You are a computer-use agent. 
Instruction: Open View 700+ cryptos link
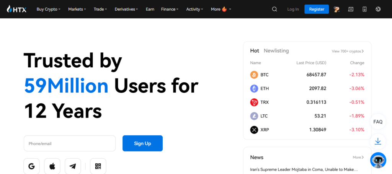(x=348, y=51)
